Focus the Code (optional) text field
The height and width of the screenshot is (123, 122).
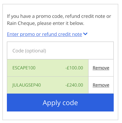pos(60,51)
